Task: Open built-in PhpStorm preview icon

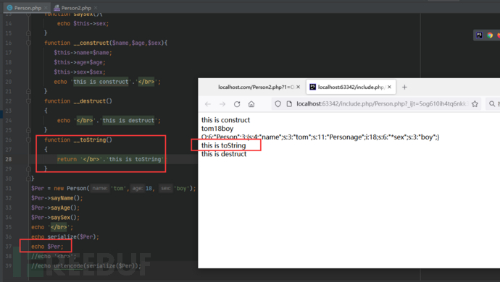Action: point(479,35)
